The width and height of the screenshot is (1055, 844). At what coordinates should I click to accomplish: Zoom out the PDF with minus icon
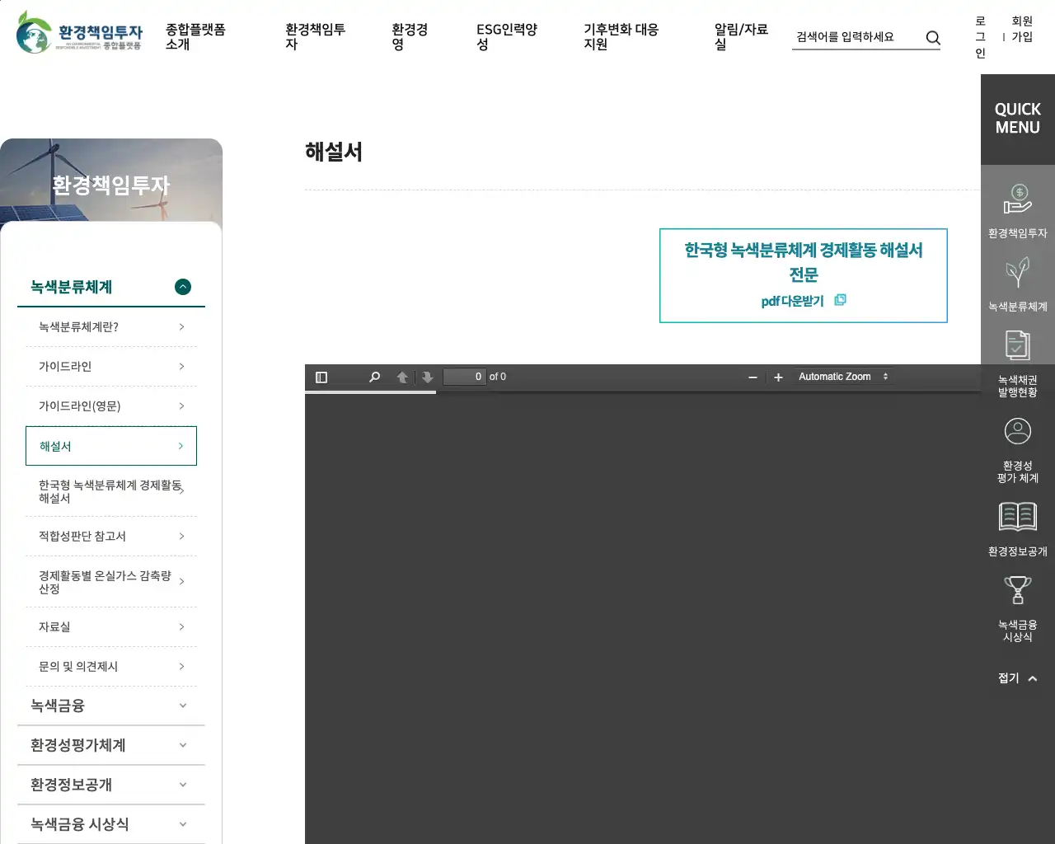point(753,377)
